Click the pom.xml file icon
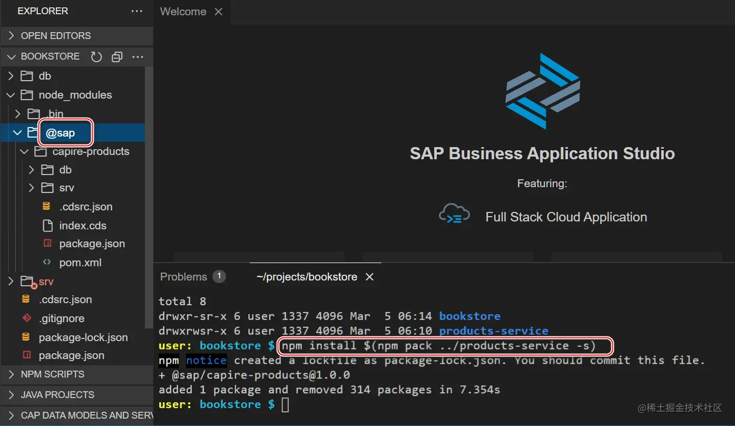This screenshot has width=735, height=426. pyautogui.click(x=47, y=262)
